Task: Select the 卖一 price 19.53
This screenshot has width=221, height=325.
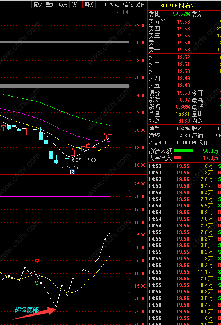Action: [183, 50]
